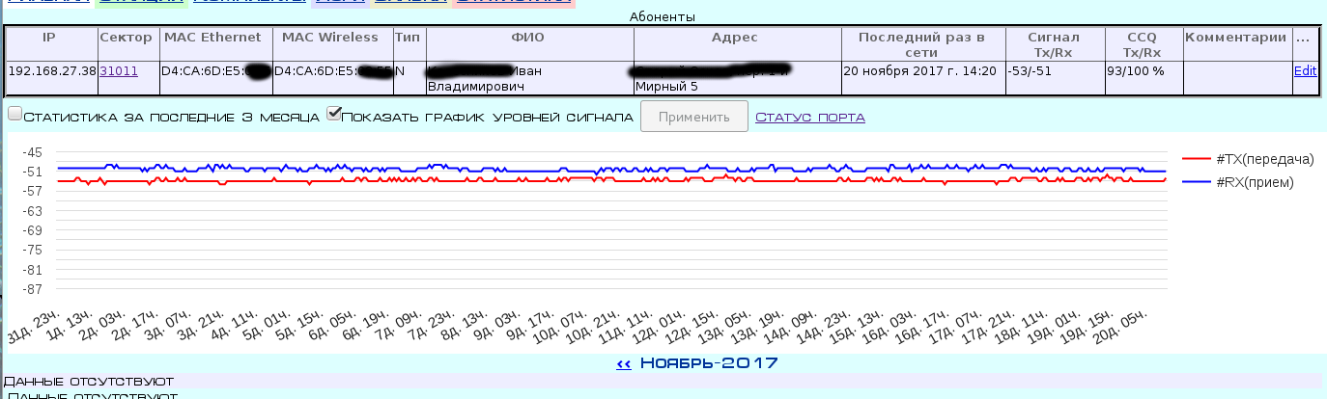
Task: Open sector 31011 link
Action: (x=119, y=70)
